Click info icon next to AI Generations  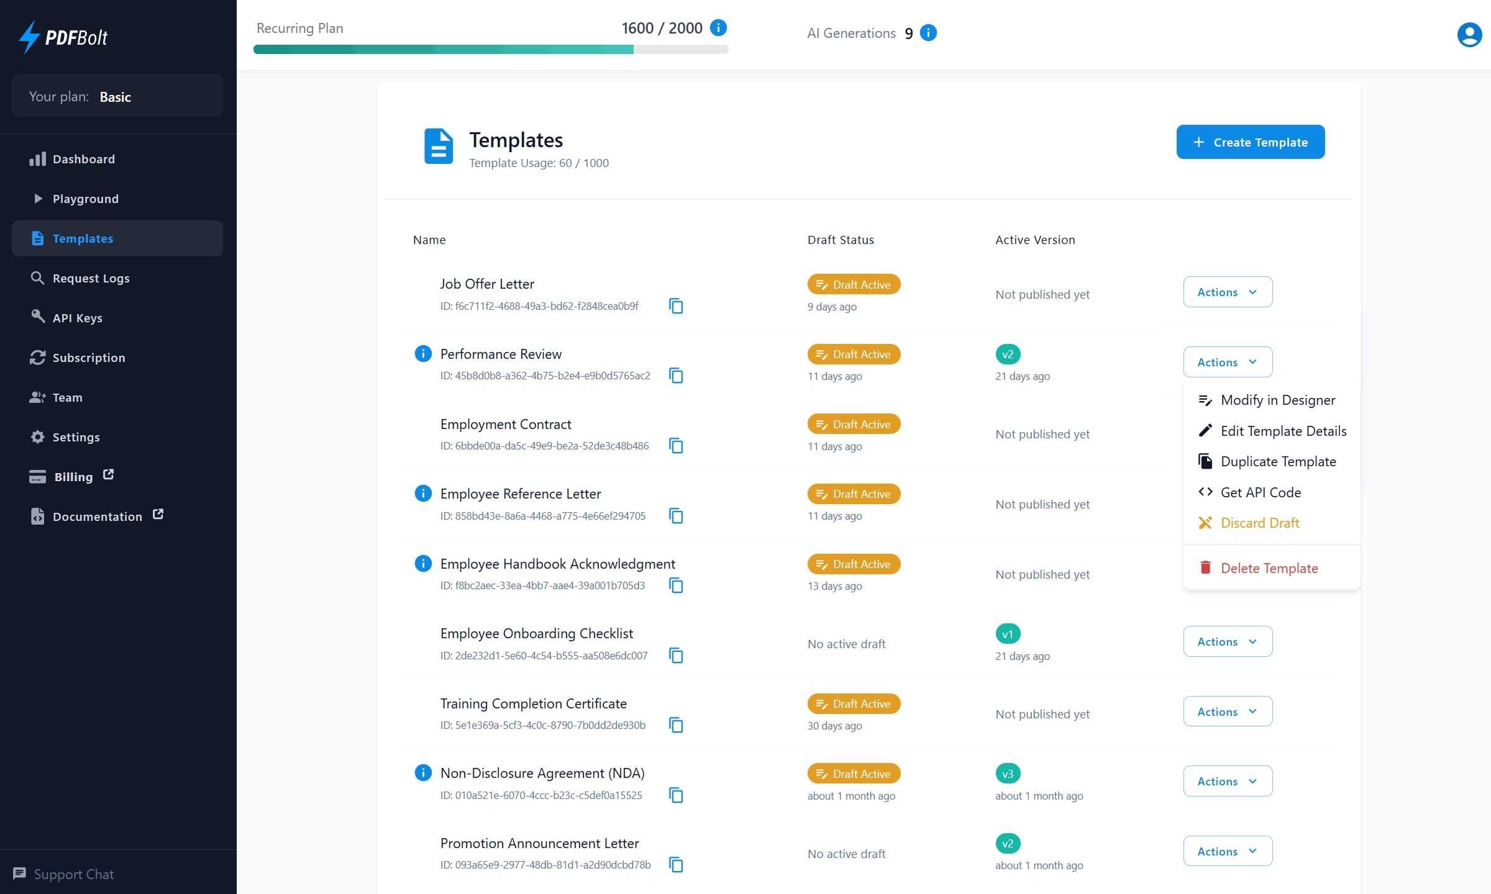pyautogui.click(x=928, y=33)
